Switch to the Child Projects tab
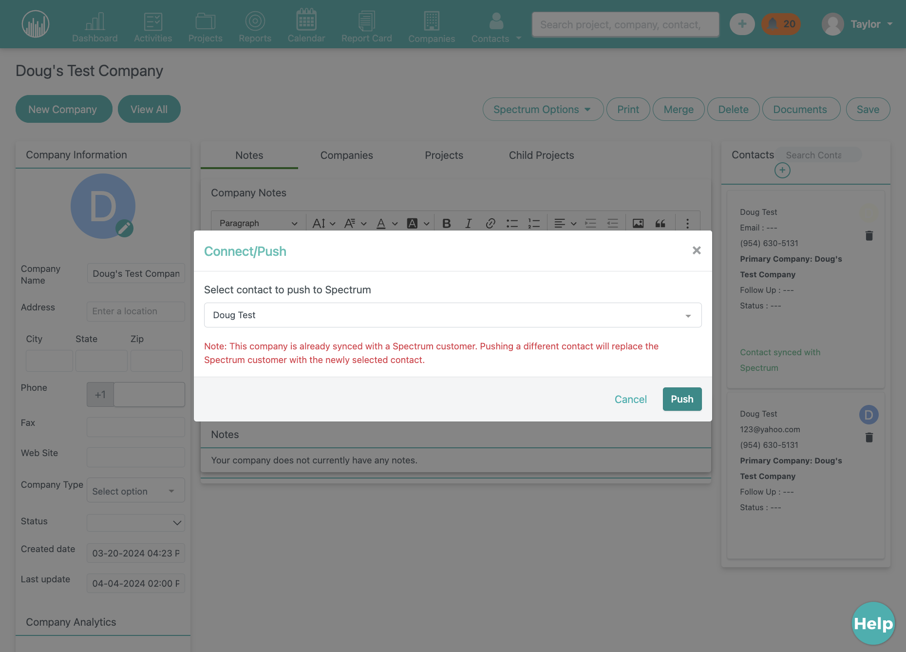 point(542,155)
